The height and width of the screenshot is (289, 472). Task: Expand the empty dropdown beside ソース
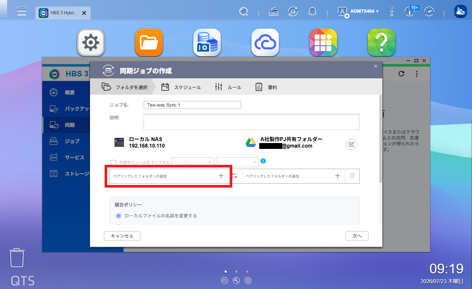pos(237,162)
